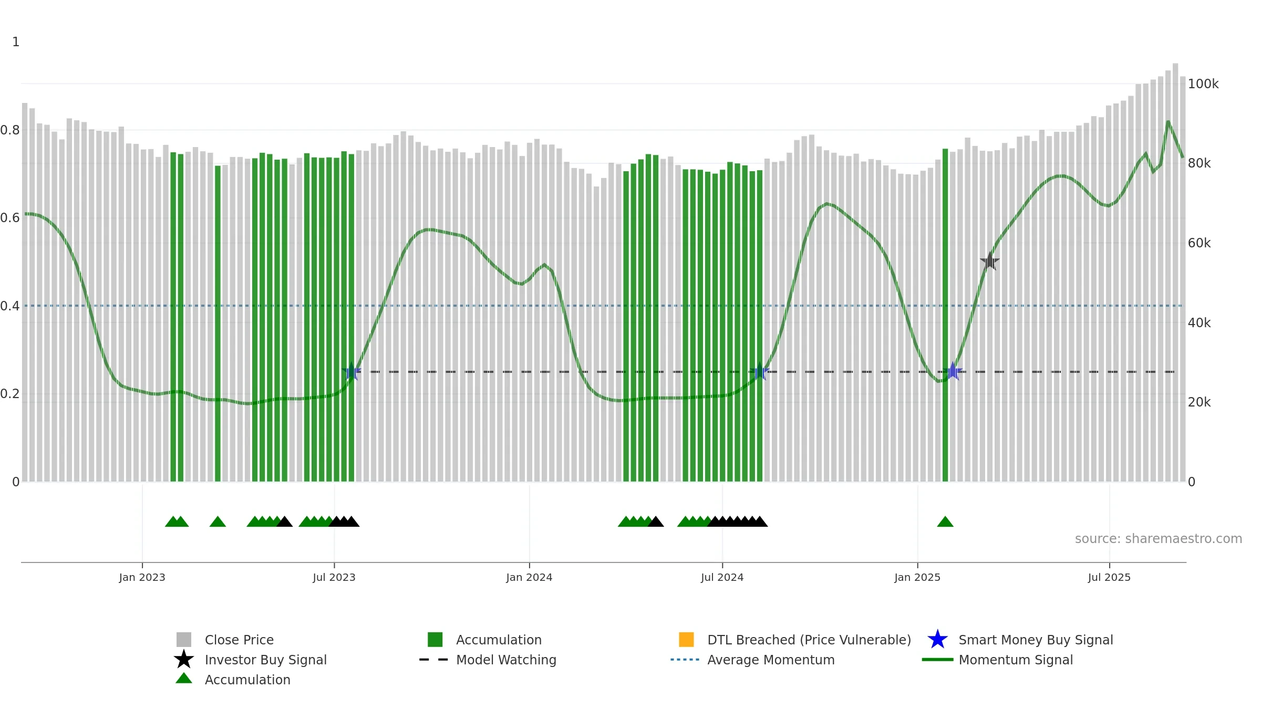The width and height of the screenshot is (1261, 709).
Task: Click the source: sharemaestro.com text
Action: coord(1159,539)
